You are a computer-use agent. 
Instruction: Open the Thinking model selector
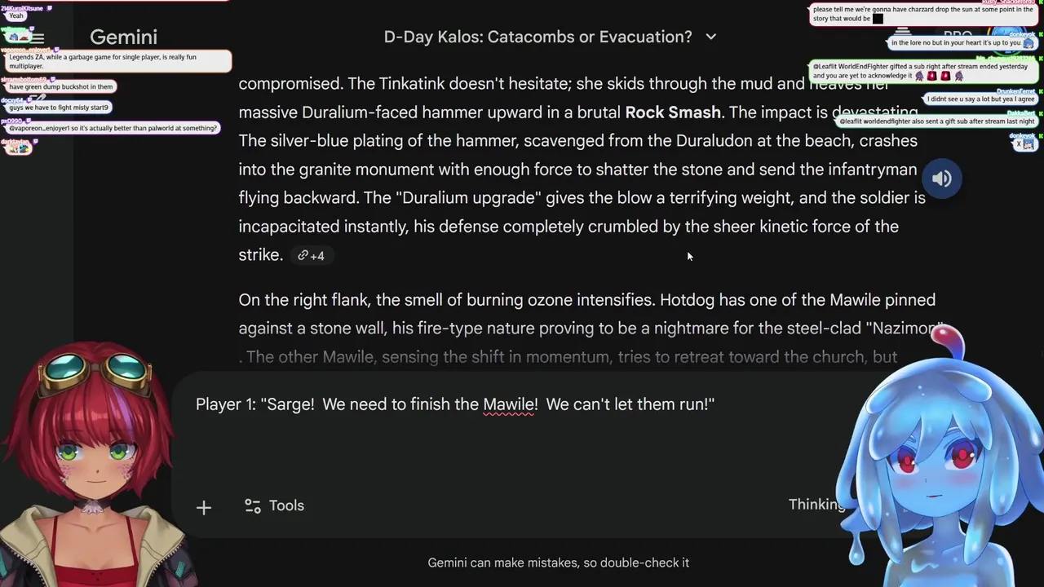pyautogui.click(x=816, y=504)
